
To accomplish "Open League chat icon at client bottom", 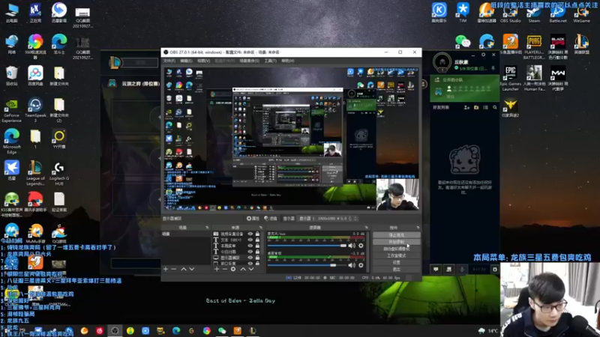I will click(436, 270).
